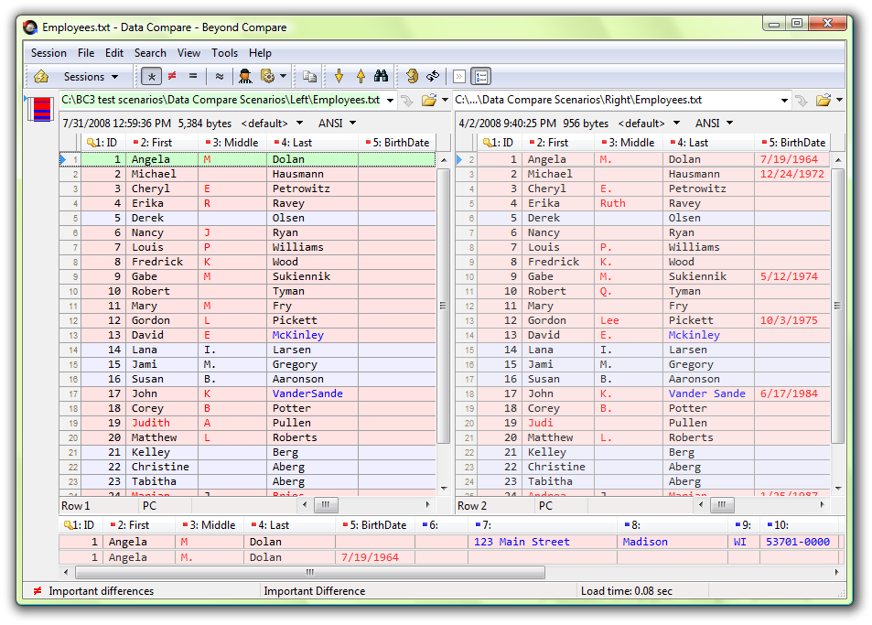872x625 pixels.
Task: Click right pane '5: BirthDate' column header
Action: 792,143
